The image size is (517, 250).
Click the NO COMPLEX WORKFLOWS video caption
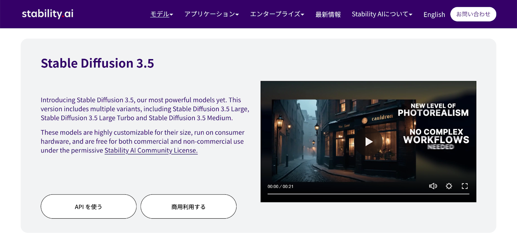point(436,136)
